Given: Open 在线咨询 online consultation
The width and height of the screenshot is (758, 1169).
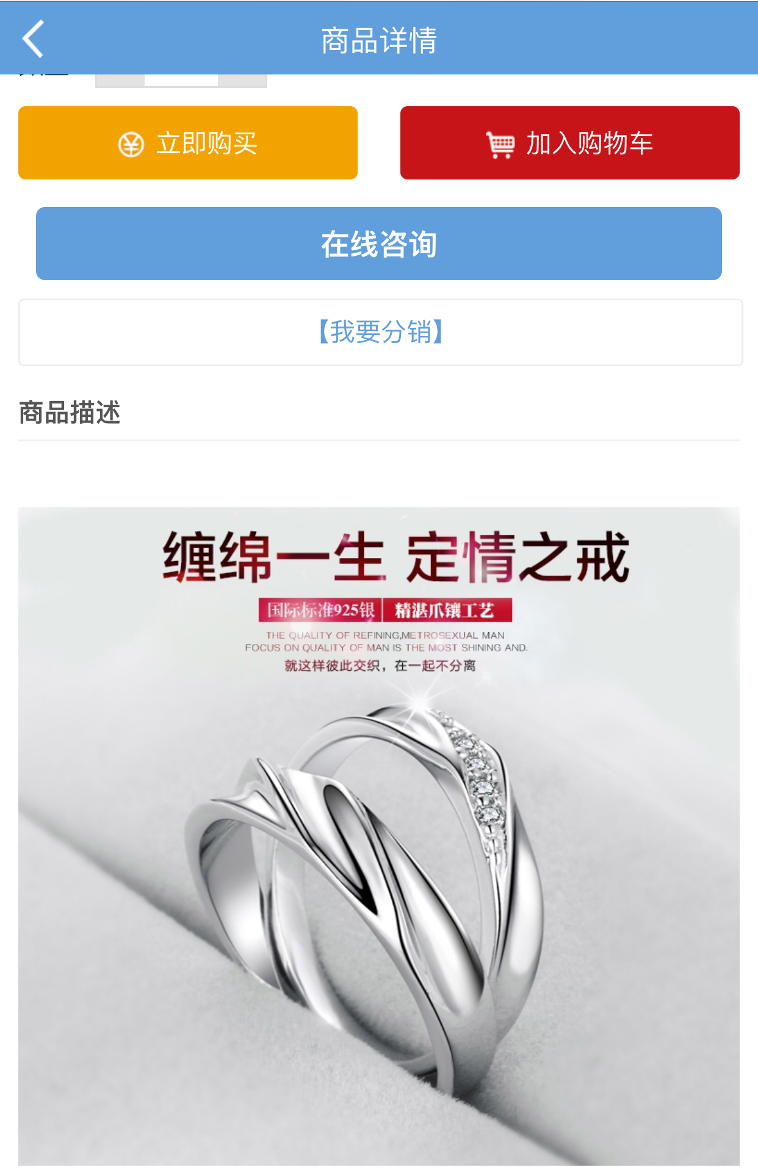Looking at the screenshot, I should click(379, 244).
